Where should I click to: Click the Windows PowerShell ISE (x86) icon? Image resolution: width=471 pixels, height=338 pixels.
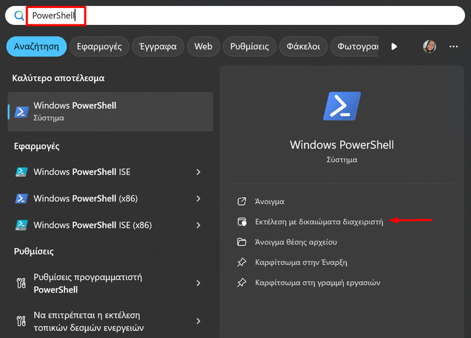click(x=22, y=225)
